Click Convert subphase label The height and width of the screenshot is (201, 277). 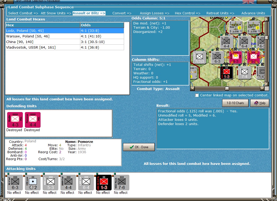122,13
